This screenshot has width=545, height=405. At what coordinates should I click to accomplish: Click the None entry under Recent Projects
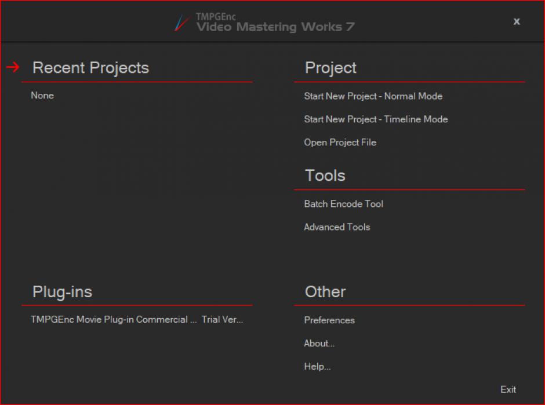click(42, 96)
